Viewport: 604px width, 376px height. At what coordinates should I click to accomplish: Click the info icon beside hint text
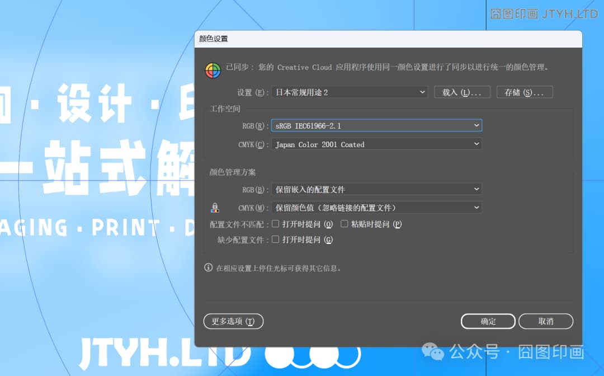[209, 267]
